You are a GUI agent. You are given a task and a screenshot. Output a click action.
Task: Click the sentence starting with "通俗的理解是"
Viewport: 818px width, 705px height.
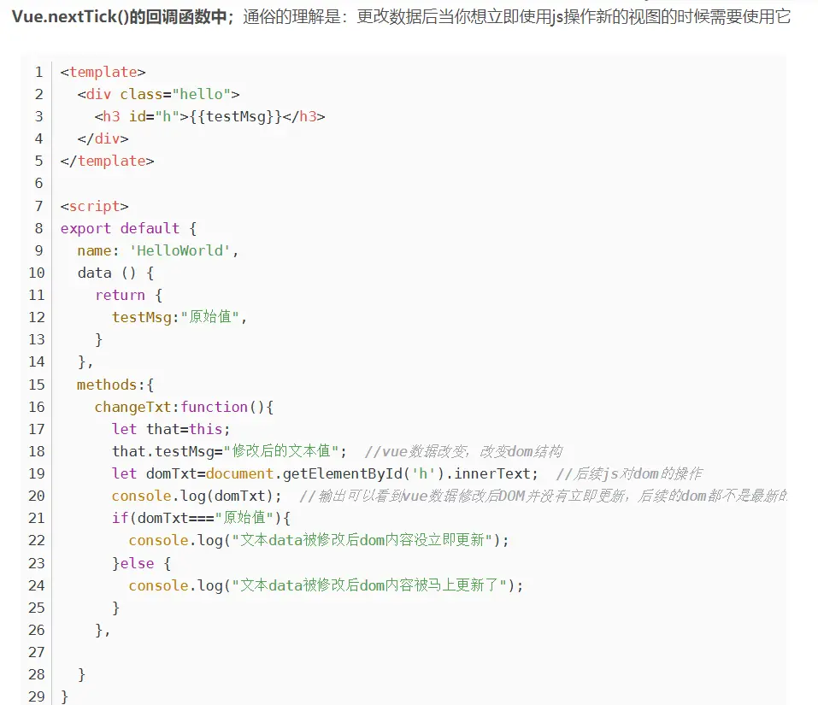517,17
